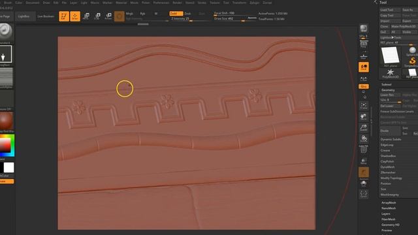Open the Brush menu
The width and height of the screenshot is (418, 235).
pyautogui.click(x=8, y=3)
